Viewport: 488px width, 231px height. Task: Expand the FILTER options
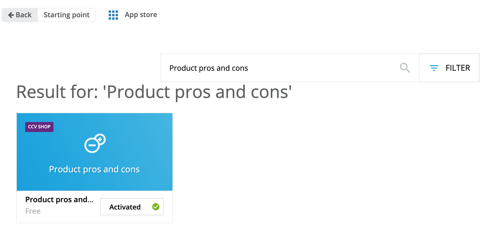click(458, 68)
